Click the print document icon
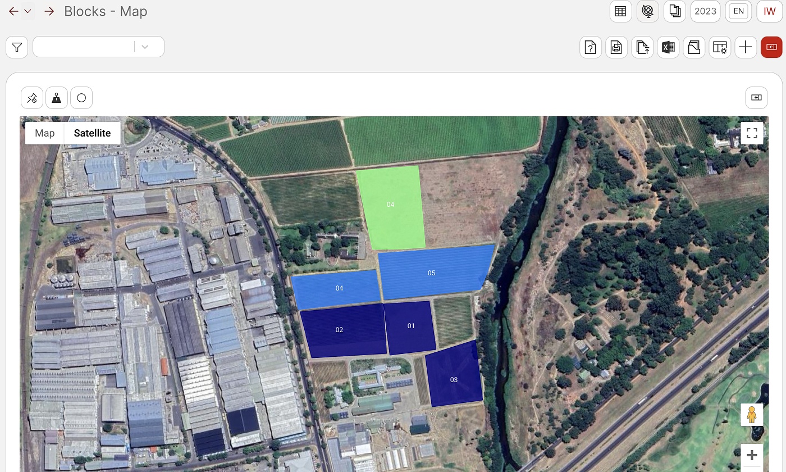This screenshot has height=472, width=786. click(616, 48)
